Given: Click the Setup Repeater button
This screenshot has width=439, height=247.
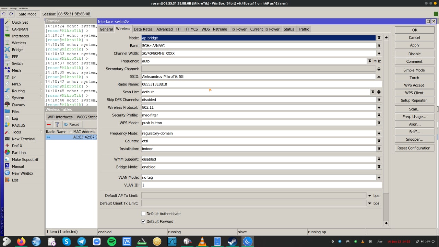Looking at the screenshot, I should pos(415,101).
